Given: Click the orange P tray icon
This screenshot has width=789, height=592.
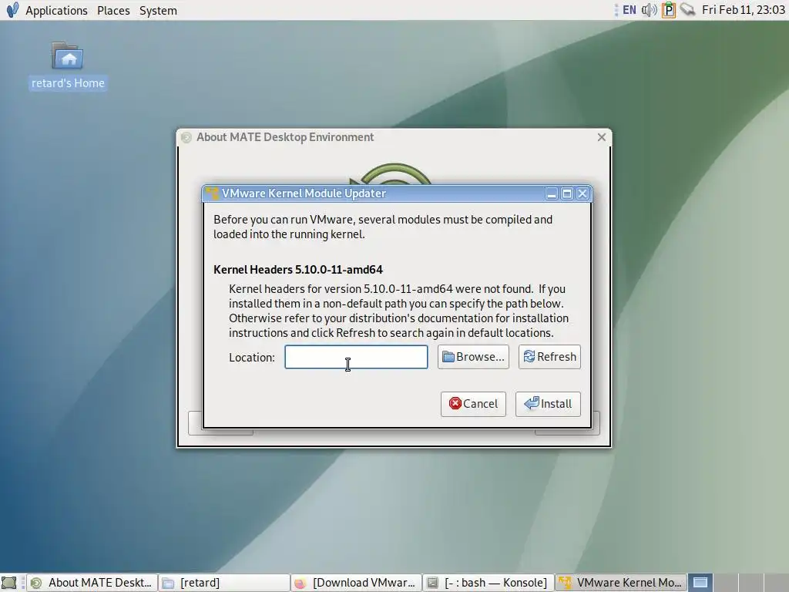Looking at the screenshot, I should coord(669,10).
